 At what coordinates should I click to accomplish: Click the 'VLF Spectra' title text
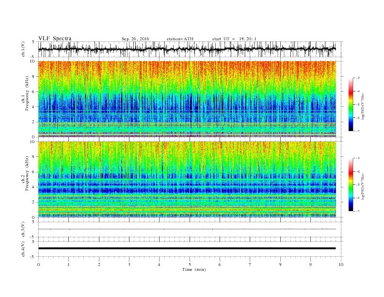[x=55, y=38]
